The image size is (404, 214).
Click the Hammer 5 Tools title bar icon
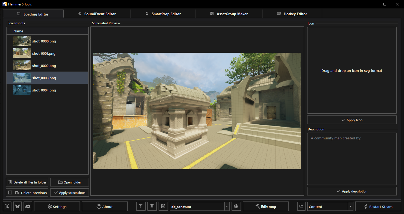point(5,4)
